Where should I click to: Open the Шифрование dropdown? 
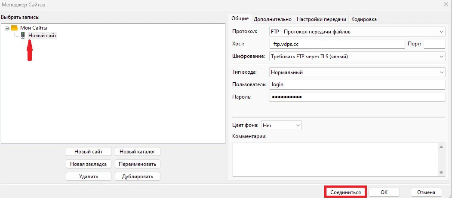pyautogui.click(x=357, y=56)
